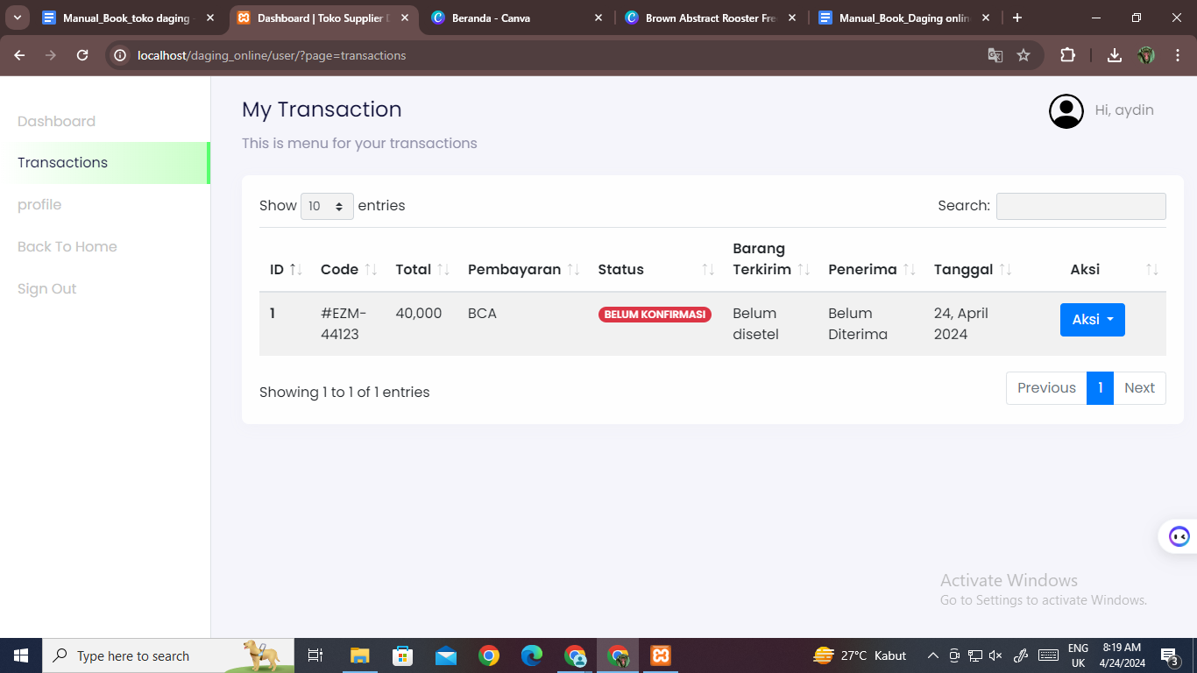Open the browser downloads icon
This screenshot has width=1197, height=673.
pyautogui.click(x=1114, y=55)
